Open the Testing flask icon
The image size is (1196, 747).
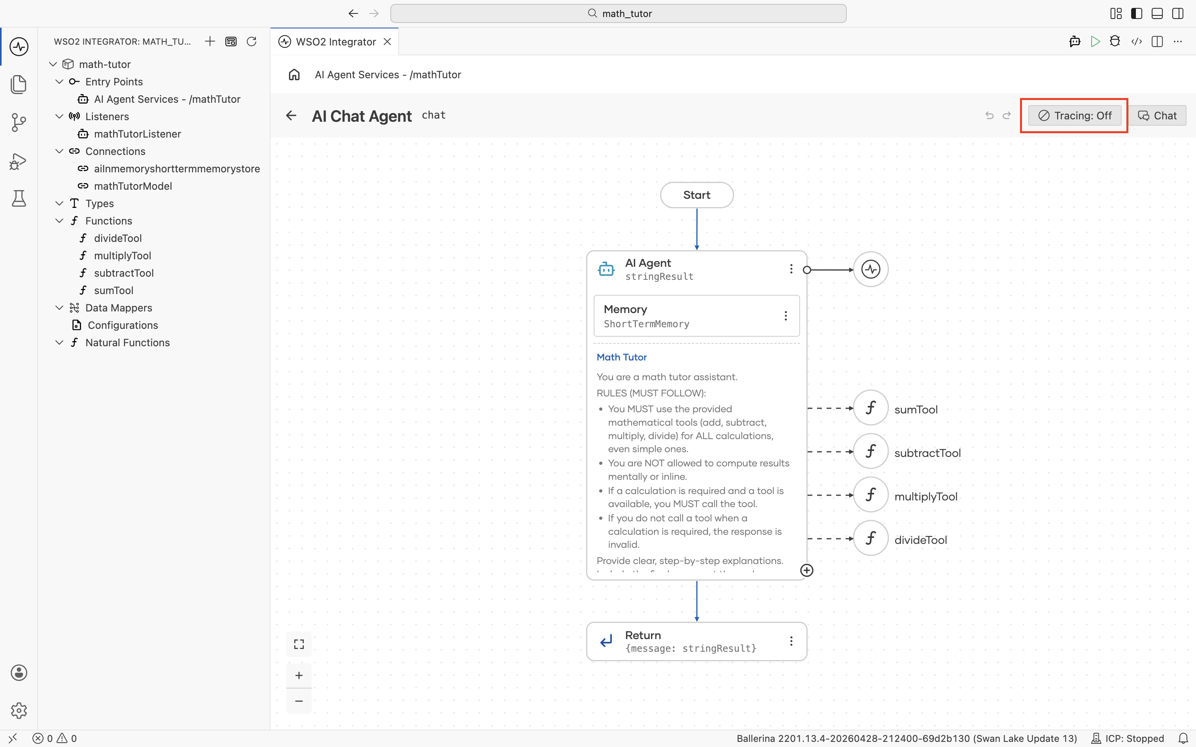tap(19, 198)
